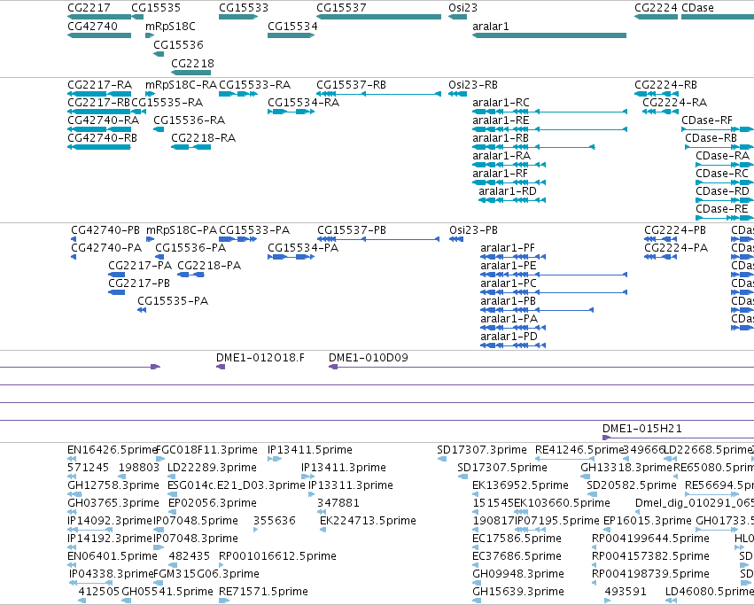This screenshot has height=605, width=754.
Task: Click the CDase-RB label
Action: 711,138
